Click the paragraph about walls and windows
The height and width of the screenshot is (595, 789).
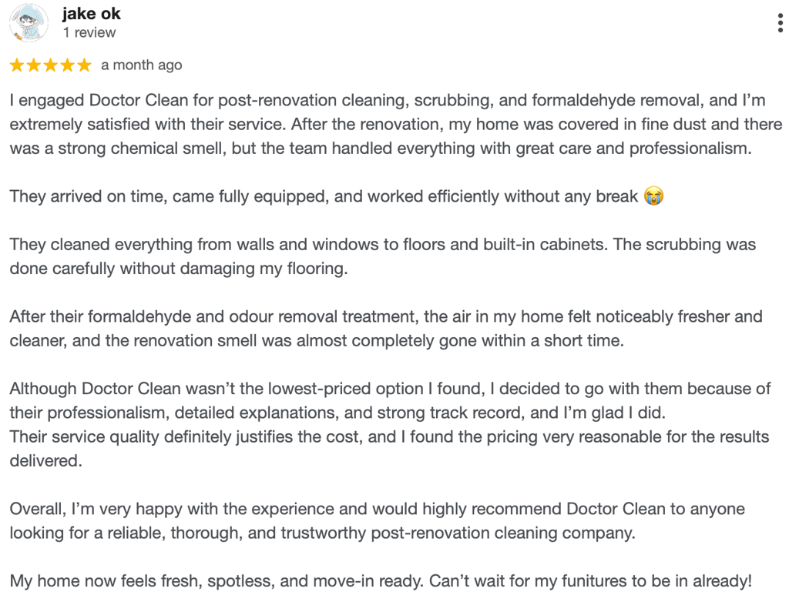(x=382, y=256)
